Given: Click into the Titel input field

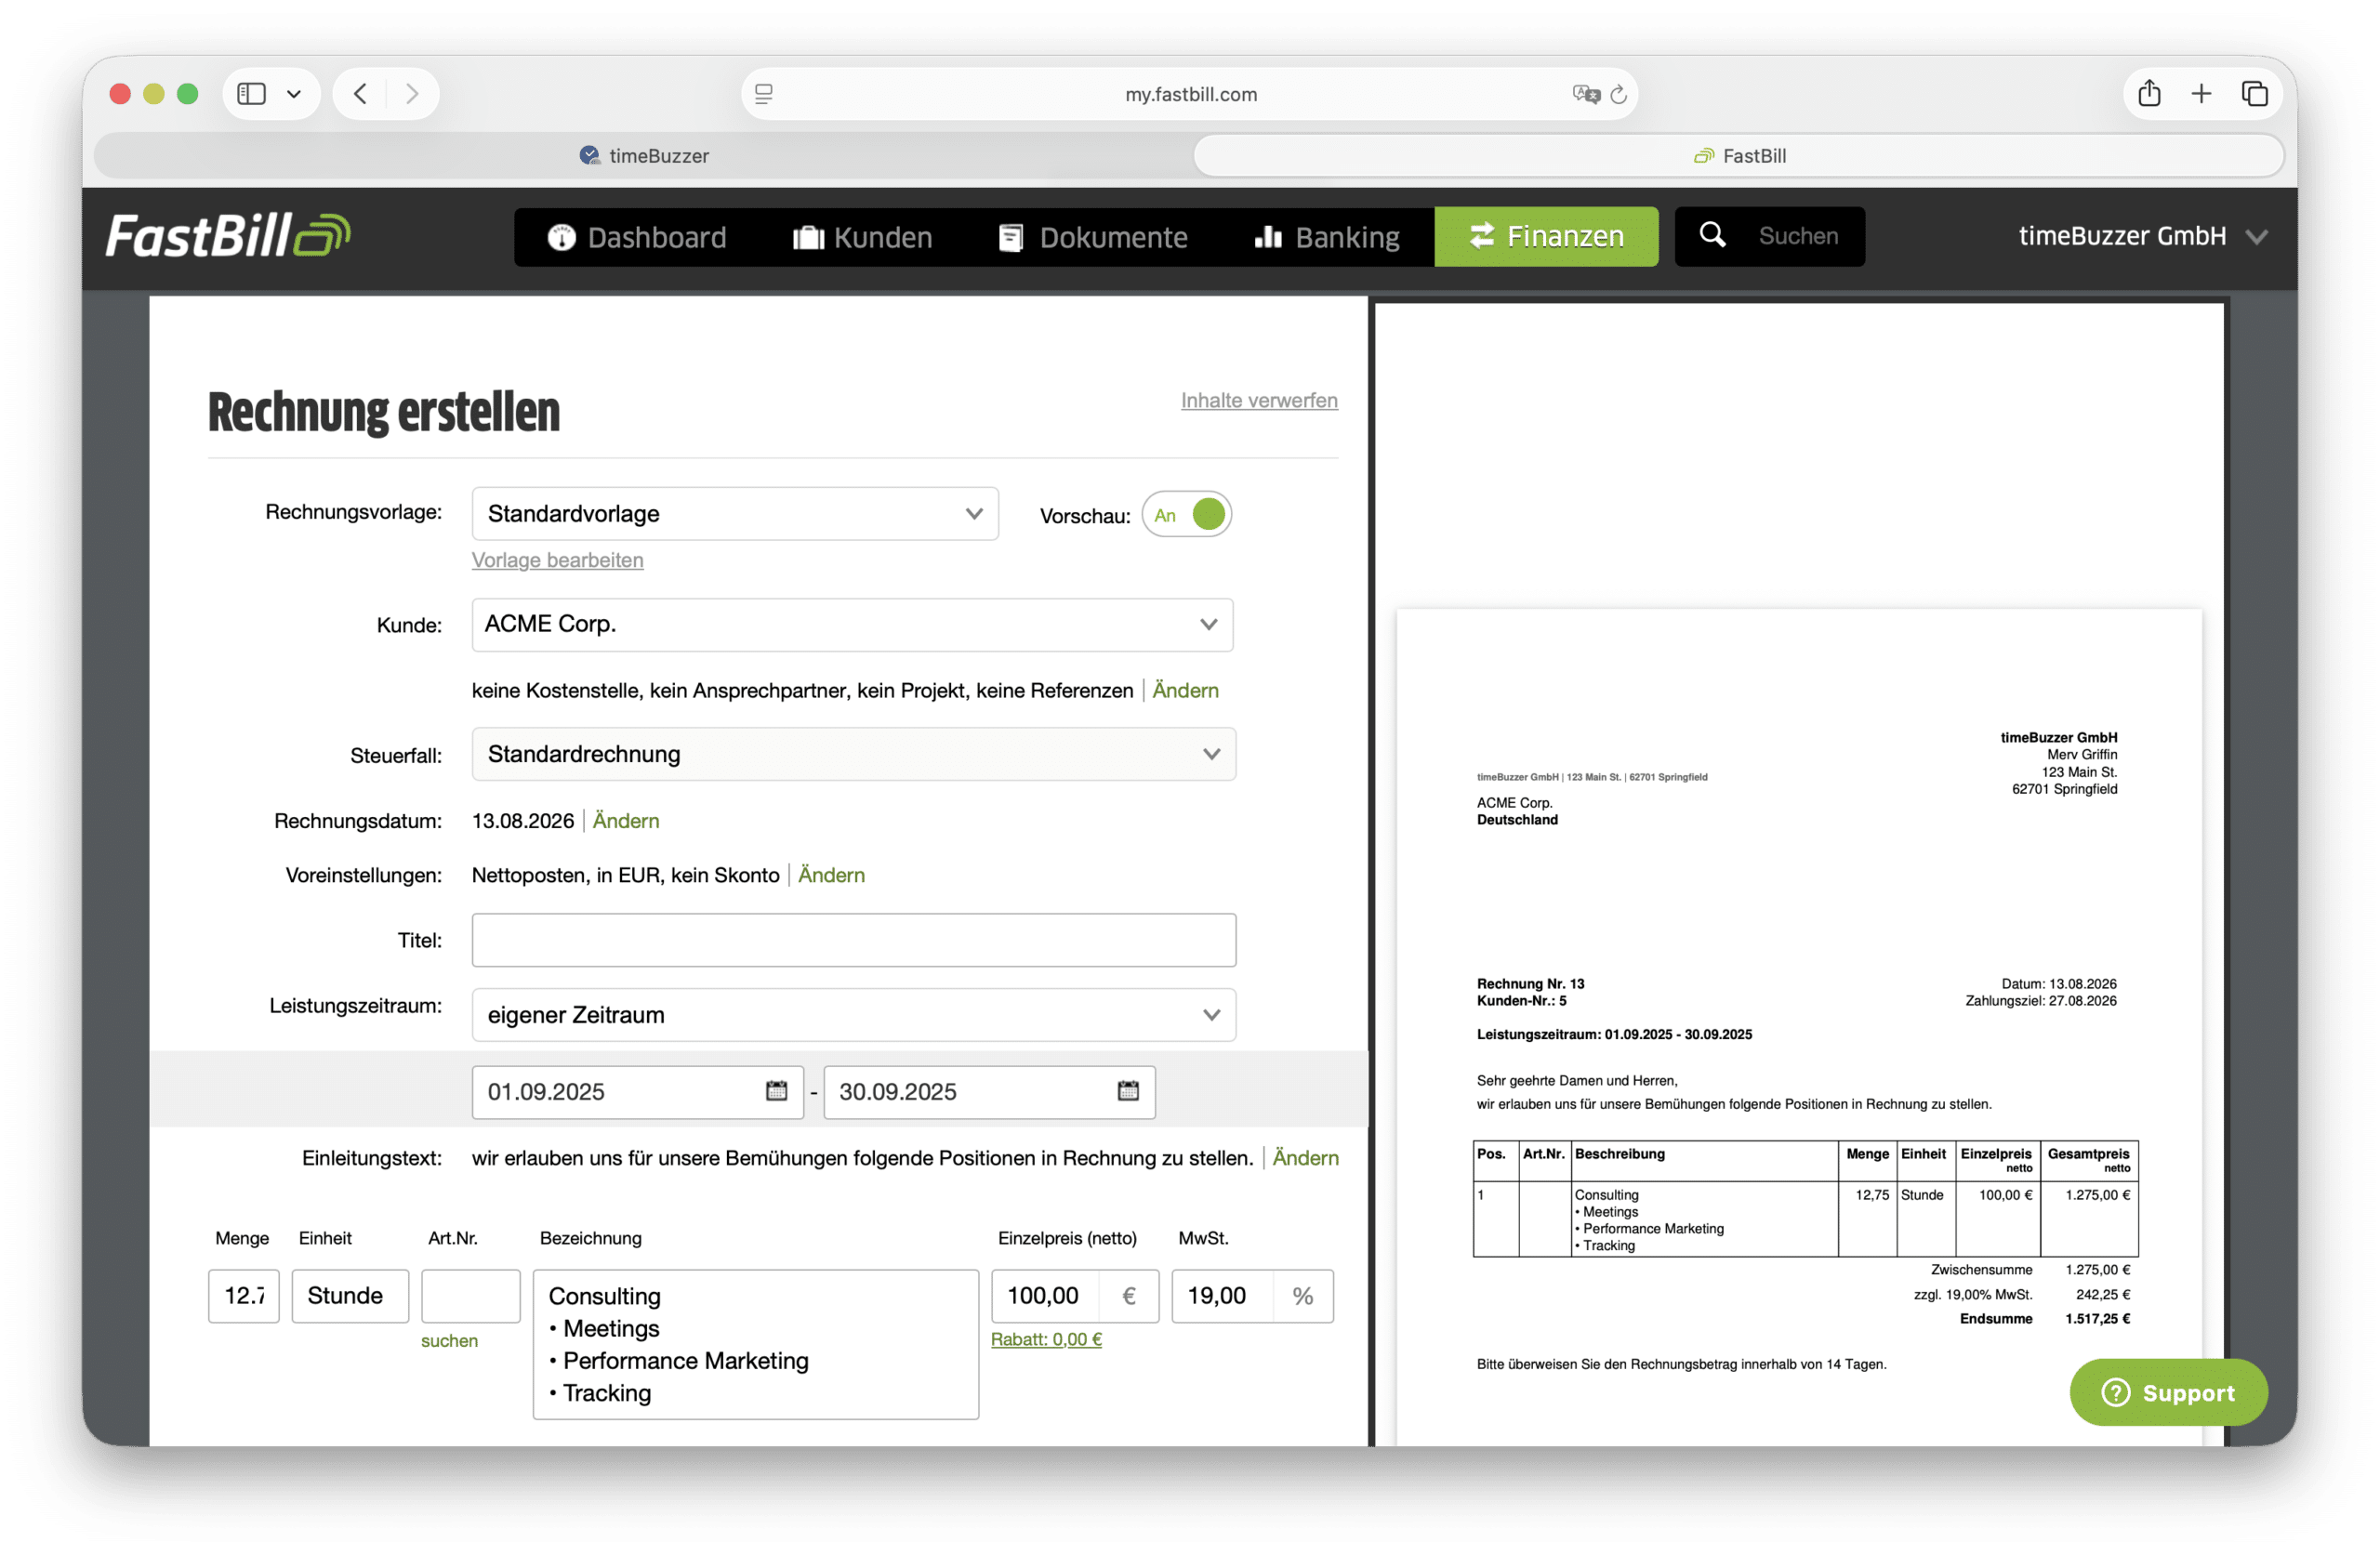Looking at the screenshot, I should click(853, 940).
